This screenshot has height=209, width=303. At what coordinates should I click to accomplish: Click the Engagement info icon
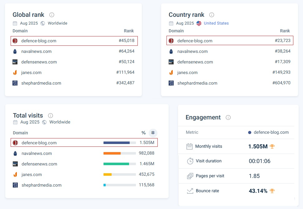coord(228,117)
